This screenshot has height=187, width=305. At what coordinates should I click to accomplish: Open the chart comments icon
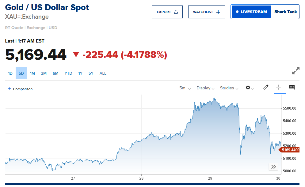click(292, 88)
